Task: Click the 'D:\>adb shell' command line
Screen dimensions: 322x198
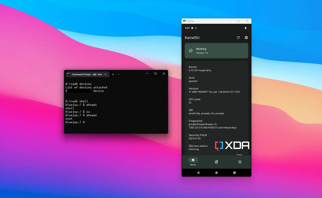Action: 77,101
